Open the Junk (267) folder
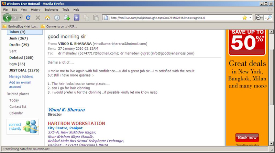Viewport: 275px width, 153px height. (x=19, y=38)
